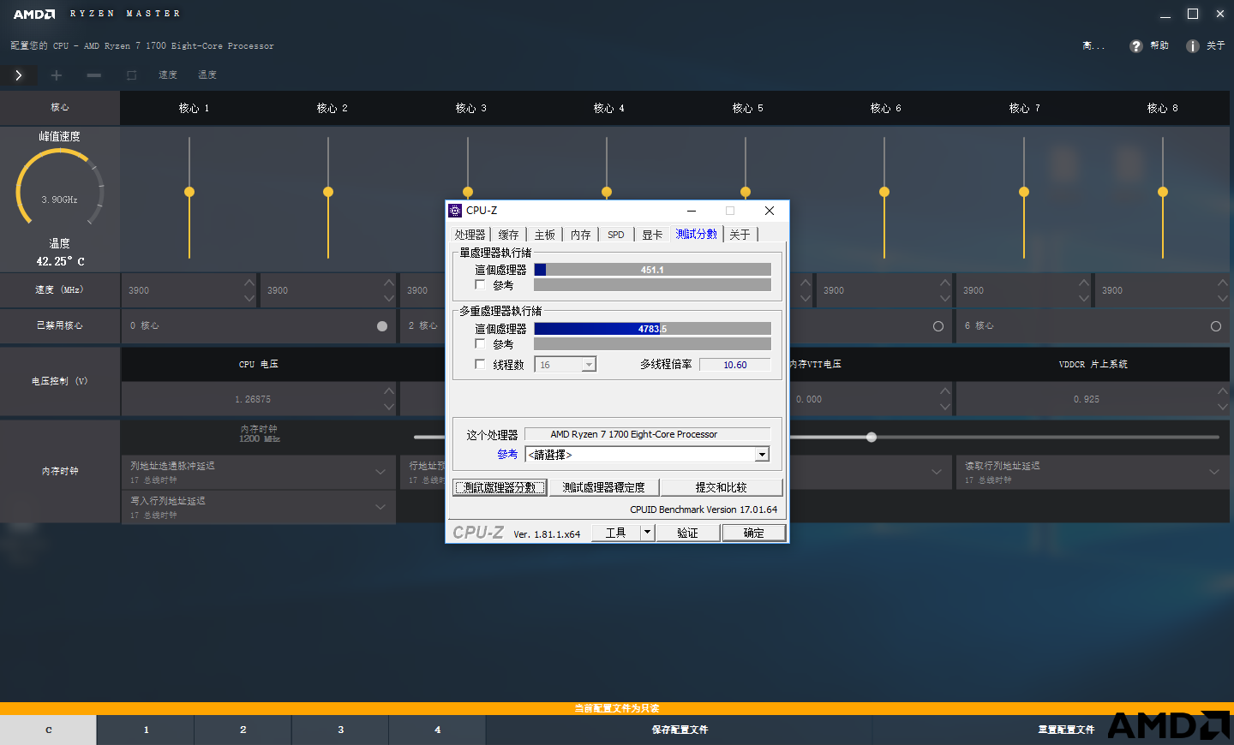Expand the 读取行列地址延迟 dropdown
Image resolution: width=1234 pixels, height=745 pixels.
[1214, 472]
